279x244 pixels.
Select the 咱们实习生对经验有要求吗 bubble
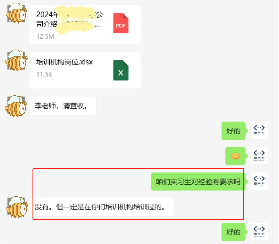(x=198, y=181)
